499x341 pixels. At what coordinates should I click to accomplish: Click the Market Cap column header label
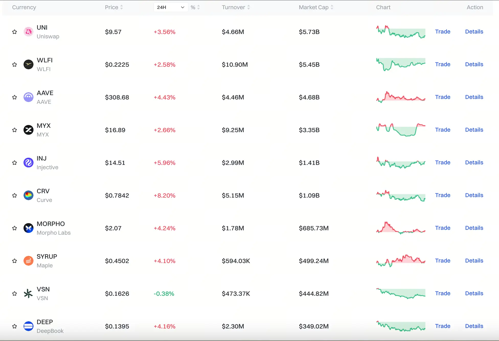314,7
